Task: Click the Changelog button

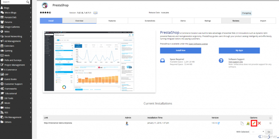Action: [x=246, y=13]
